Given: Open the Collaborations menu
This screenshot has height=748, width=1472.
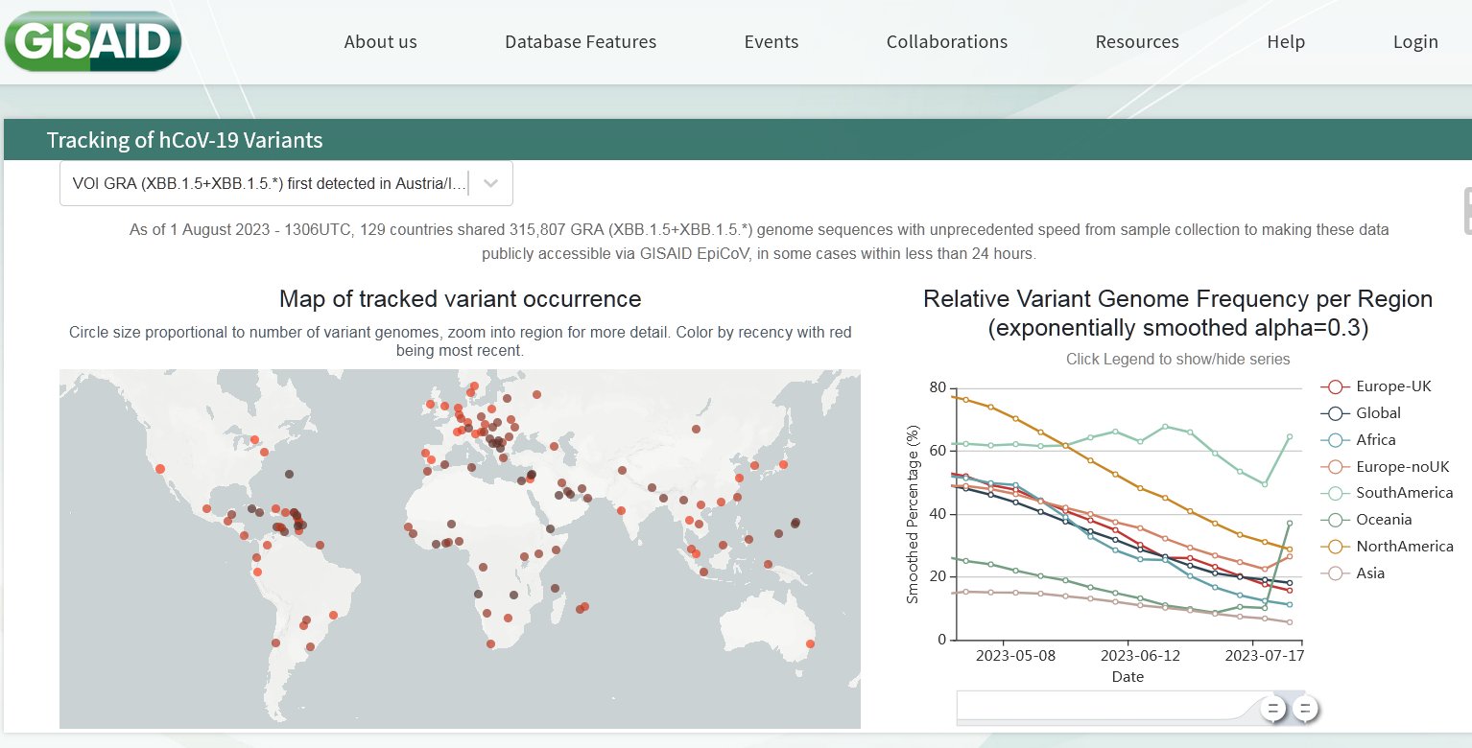Looking at the screenshot, I should coord(946,42).
